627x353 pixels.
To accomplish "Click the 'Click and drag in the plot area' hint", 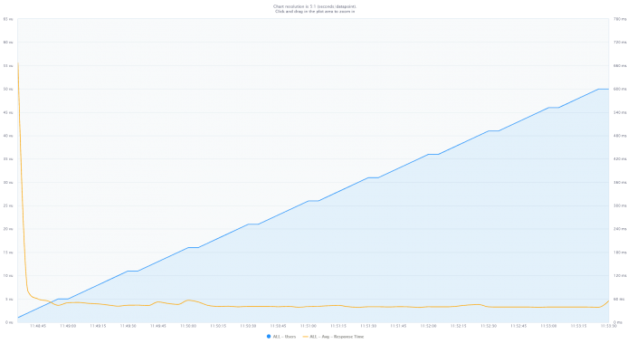I will 315,12.
